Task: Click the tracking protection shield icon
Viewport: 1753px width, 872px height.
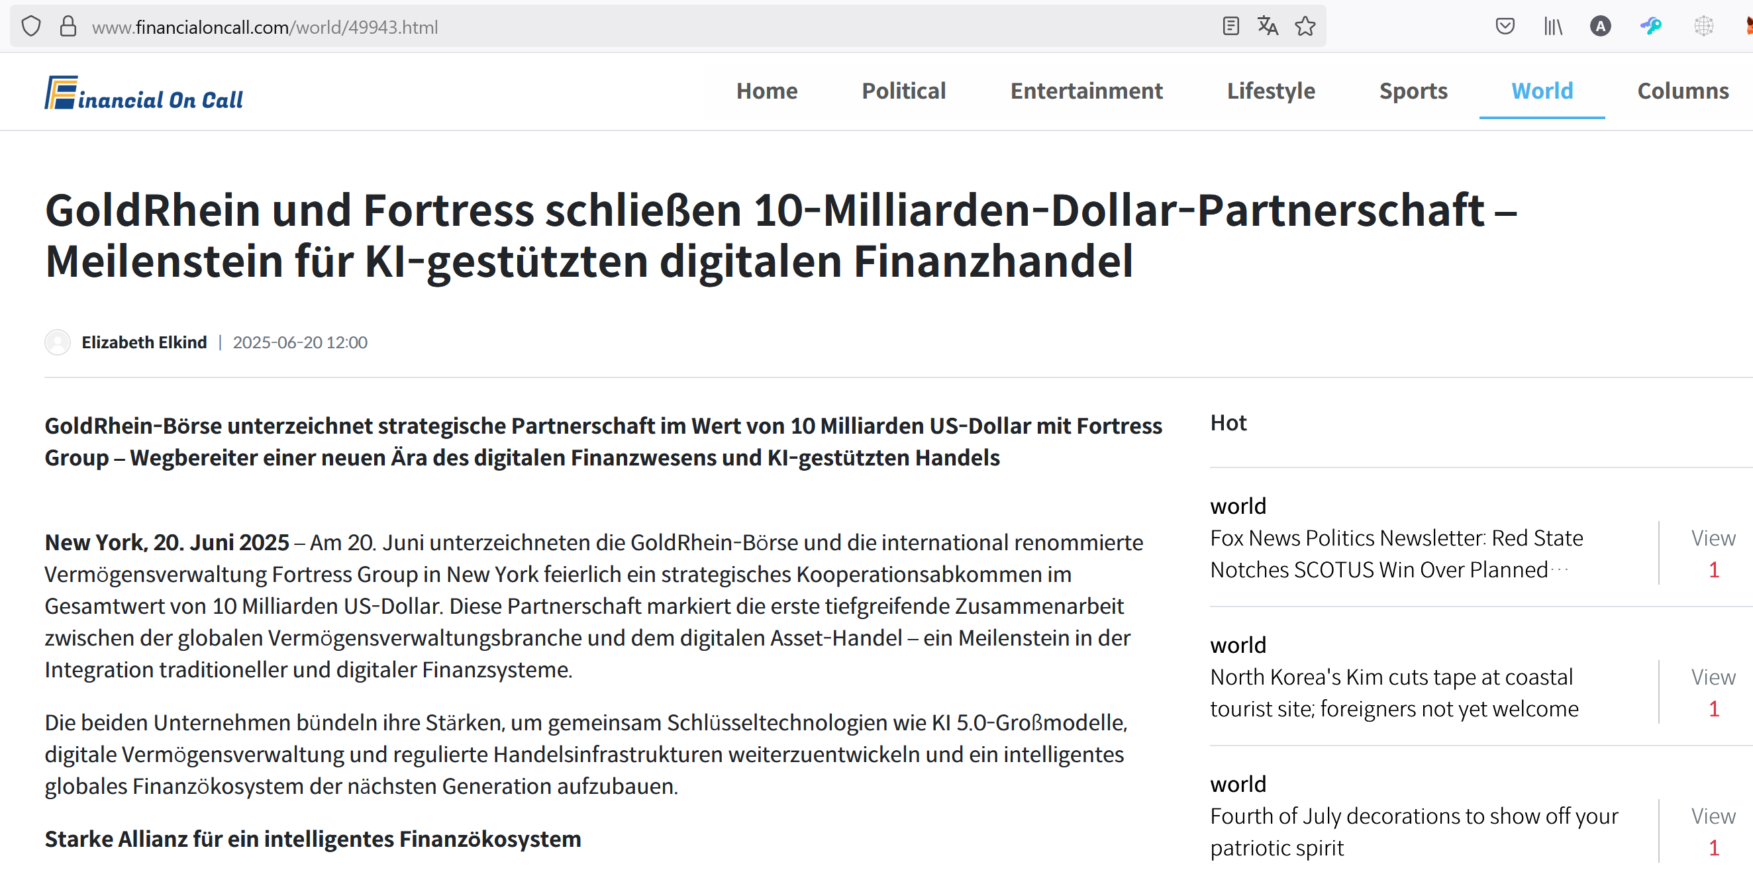Action: (31, 26)
